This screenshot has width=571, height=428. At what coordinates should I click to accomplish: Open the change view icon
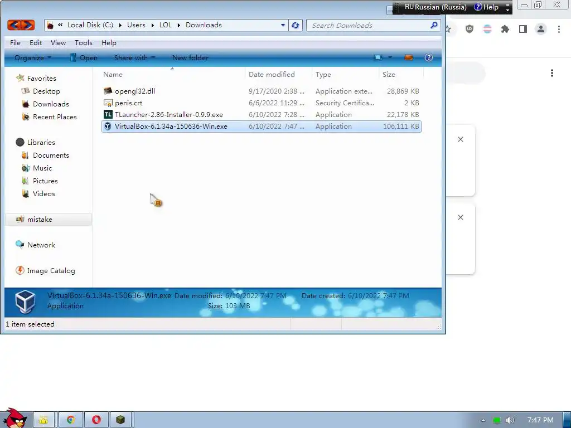379,57
